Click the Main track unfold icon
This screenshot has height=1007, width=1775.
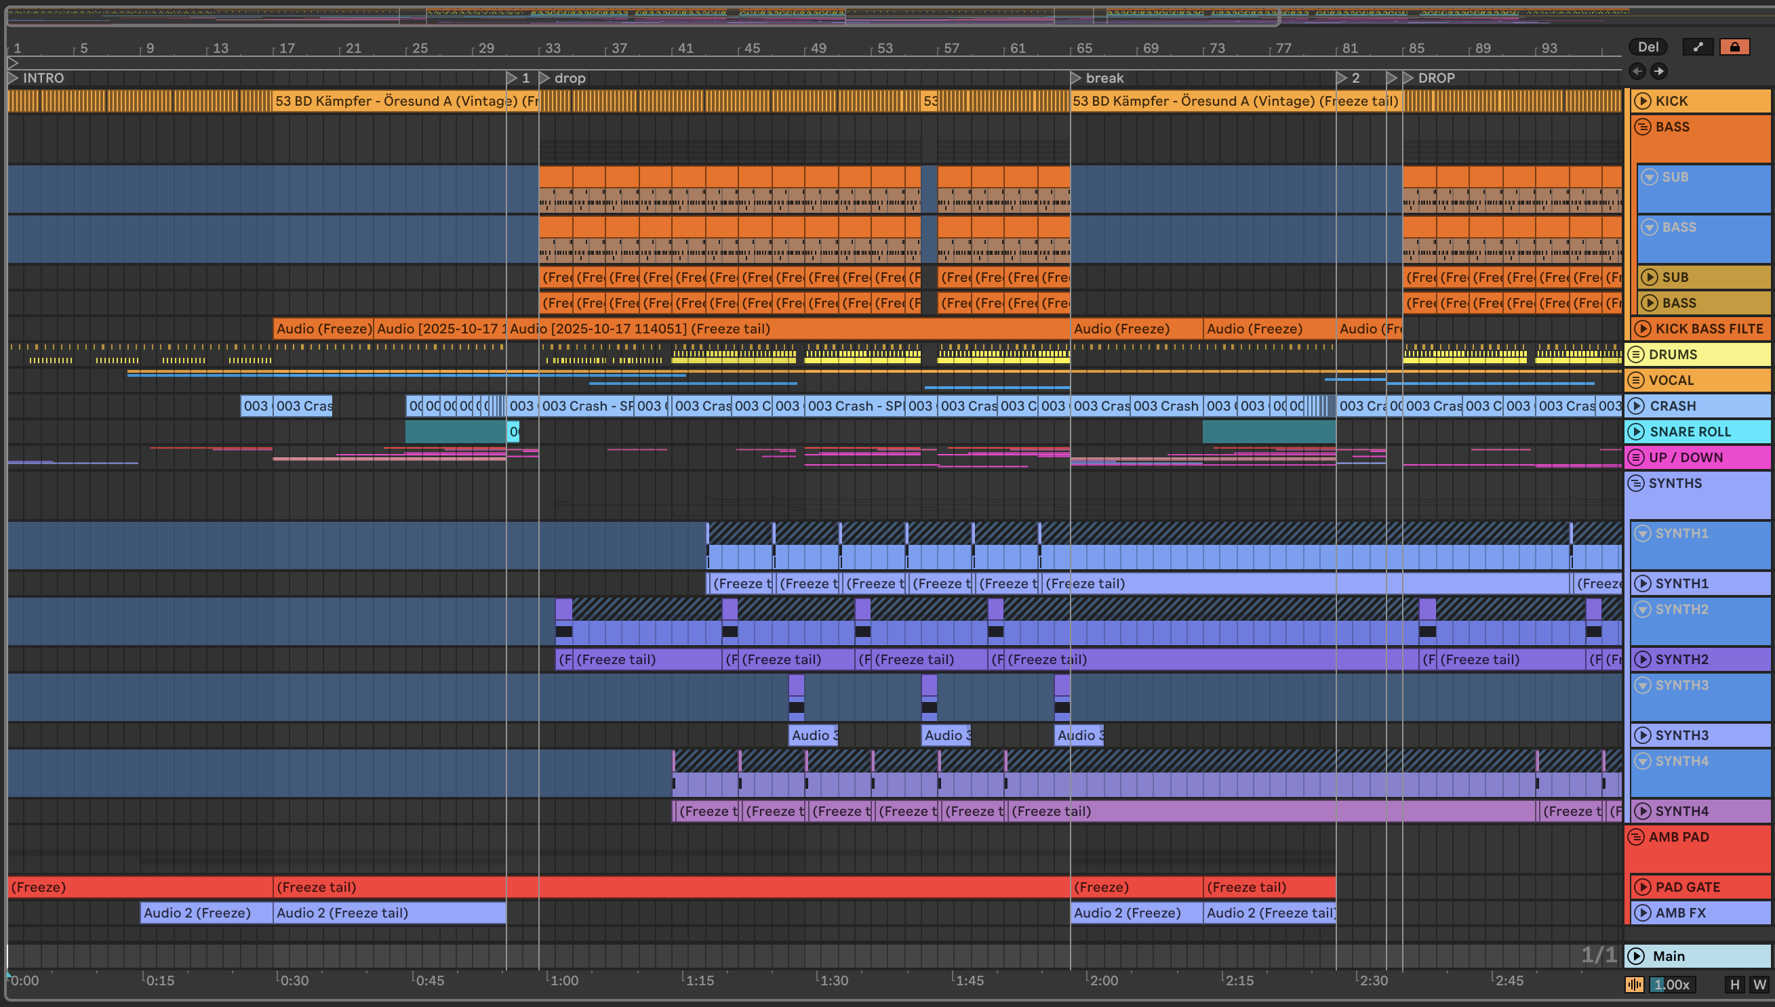[x=1636, y=955]
